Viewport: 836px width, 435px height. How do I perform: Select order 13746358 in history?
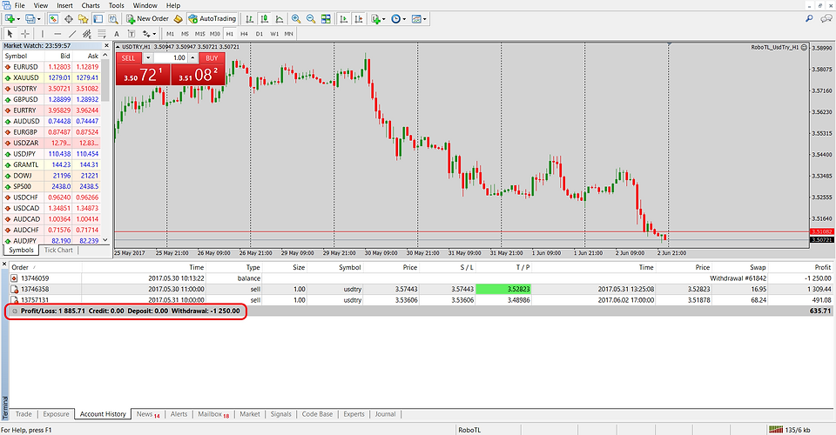(421, 289)
